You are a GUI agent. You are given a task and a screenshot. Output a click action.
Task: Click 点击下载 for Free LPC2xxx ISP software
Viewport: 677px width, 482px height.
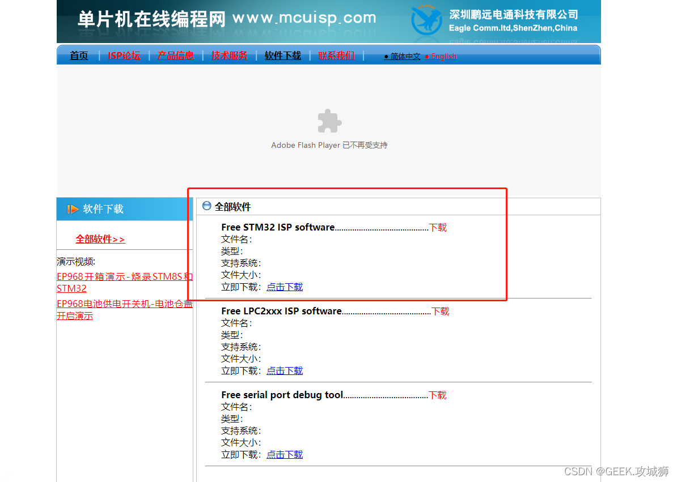coord(285,371)
